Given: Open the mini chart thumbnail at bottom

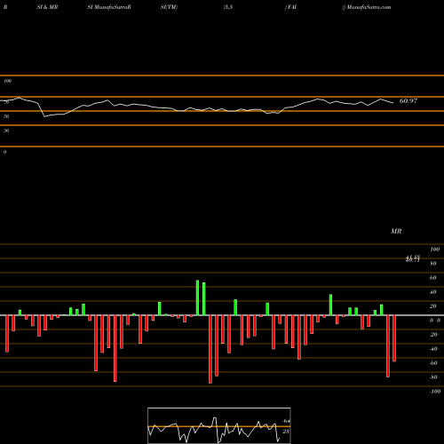Looking at the screenshot, I should coord(219,425).
